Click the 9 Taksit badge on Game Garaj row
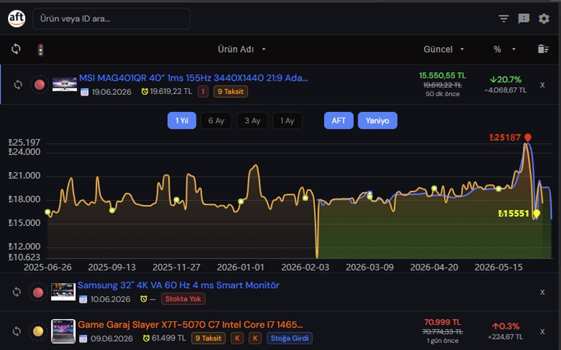The height and width of the screenshot is (350, 561). pos(208,338)
